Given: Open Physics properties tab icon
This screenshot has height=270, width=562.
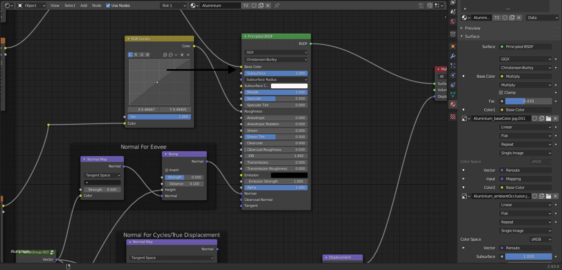Looking at the screenshot, I should [x=453, y=75].
